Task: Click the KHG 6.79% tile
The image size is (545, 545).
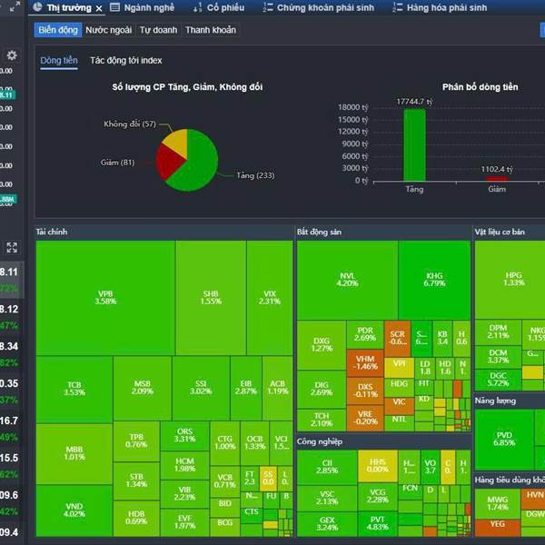Action: [434, 280]
